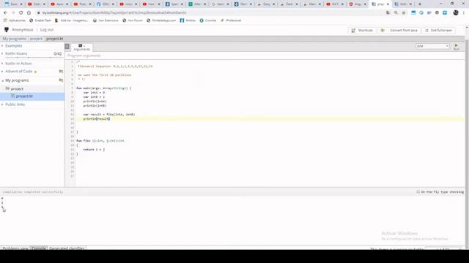Click the Log out link
The width and height of the screenshot is (469, 263).
point(47,30)
